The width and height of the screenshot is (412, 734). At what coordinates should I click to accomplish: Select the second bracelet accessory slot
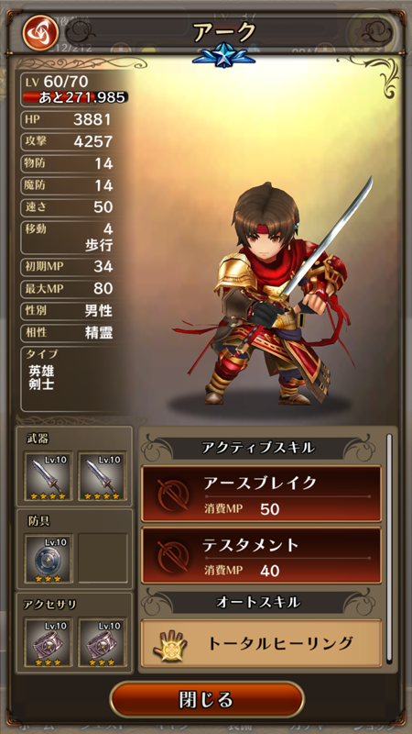click(x=103, y=643)
